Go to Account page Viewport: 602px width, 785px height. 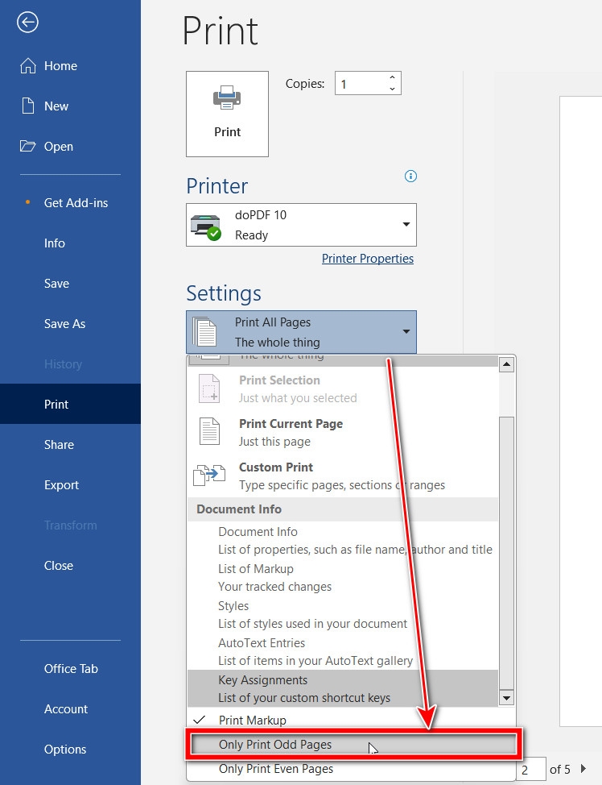[70, 709]
